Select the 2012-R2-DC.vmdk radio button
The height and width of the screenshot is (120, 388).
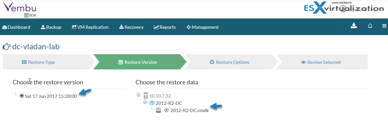(x=166, y=110)
